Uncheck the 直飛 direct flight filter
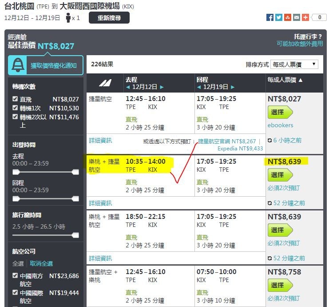The width and height of the screenshot is (333, 307). (16, 99)
